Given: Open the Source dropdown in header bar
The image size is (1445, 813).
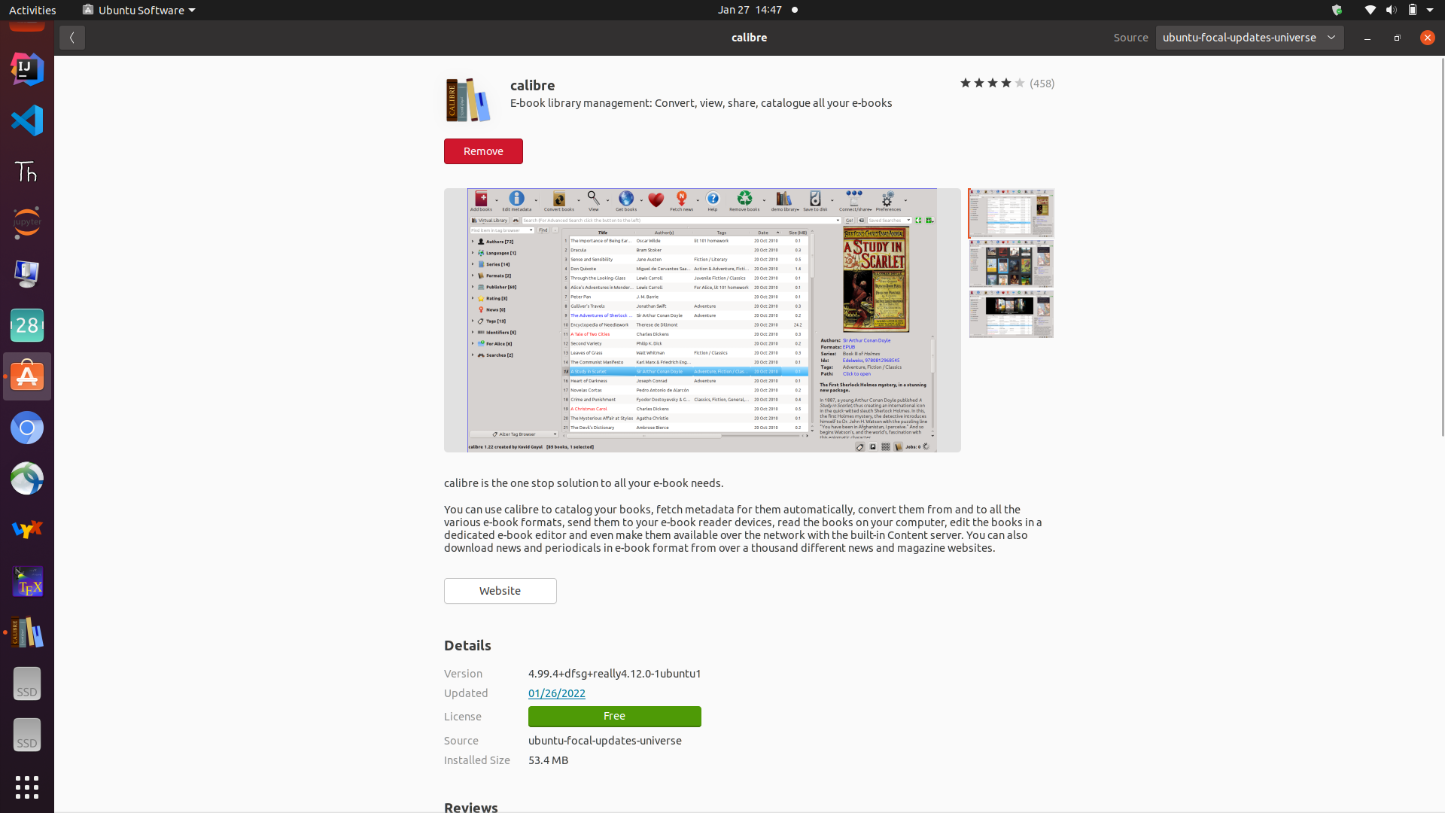Looking at the screenshot, I should [1249, 38].
